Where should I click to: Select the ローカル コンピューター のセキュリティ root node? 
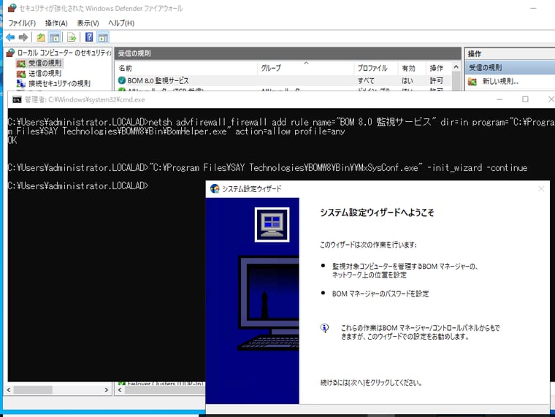click(x=64, y=53)
